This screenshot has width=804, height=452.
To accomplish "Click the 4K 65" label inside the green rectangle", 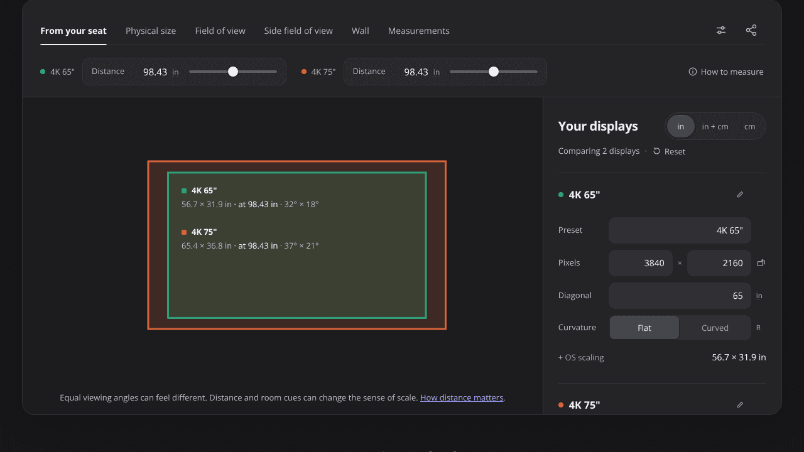I will [x=204, y=190].
